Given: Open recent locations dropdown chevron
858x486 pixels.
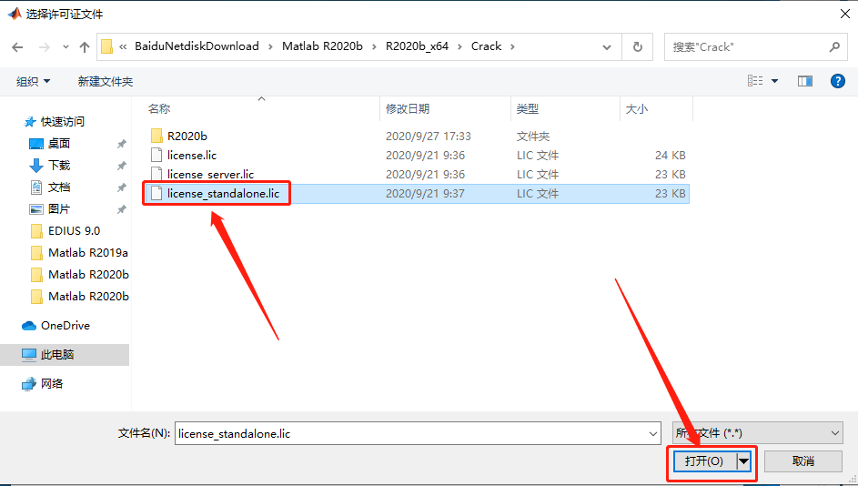Looking at the screenshot, I should (x=66, y=47).
